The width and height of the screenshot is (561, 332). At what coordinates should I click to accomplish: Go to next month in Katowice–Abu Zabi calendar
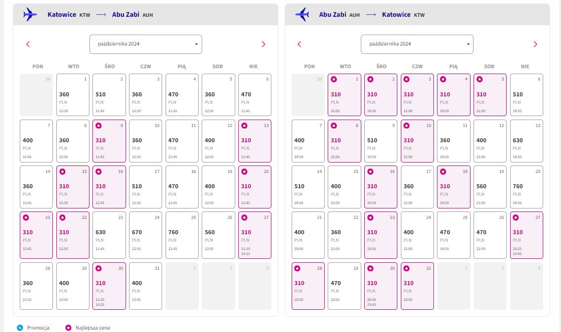coord(263,44)
